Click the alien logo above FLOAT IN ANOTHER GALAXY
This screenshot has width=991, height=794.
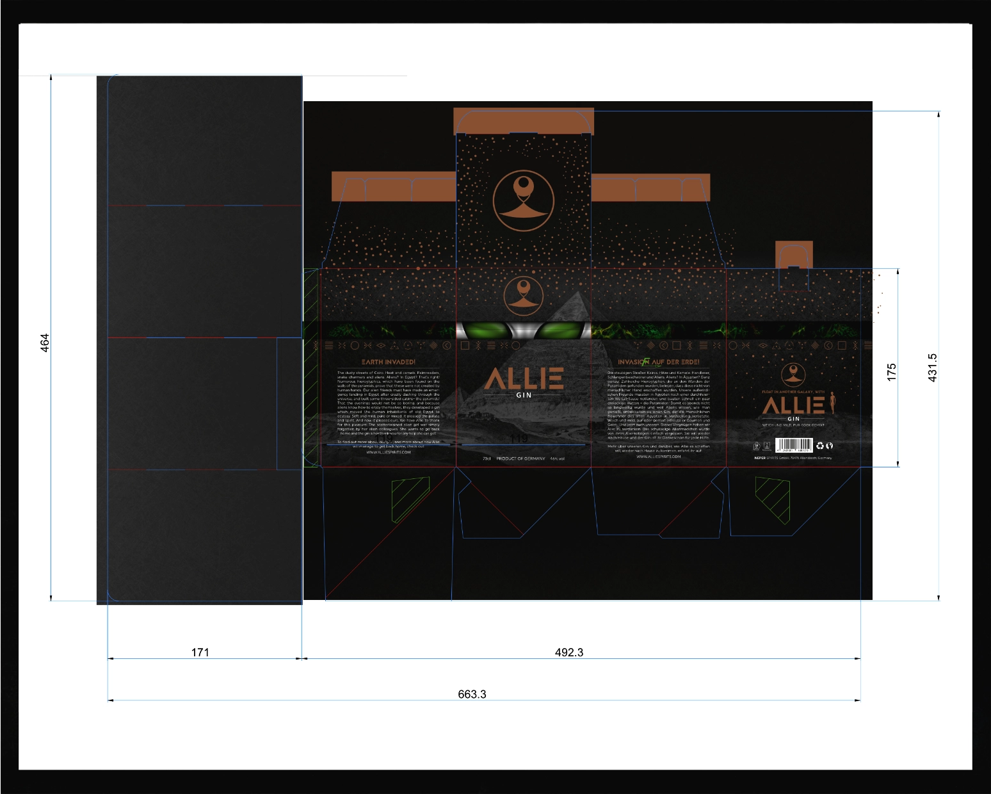point(794,375)
